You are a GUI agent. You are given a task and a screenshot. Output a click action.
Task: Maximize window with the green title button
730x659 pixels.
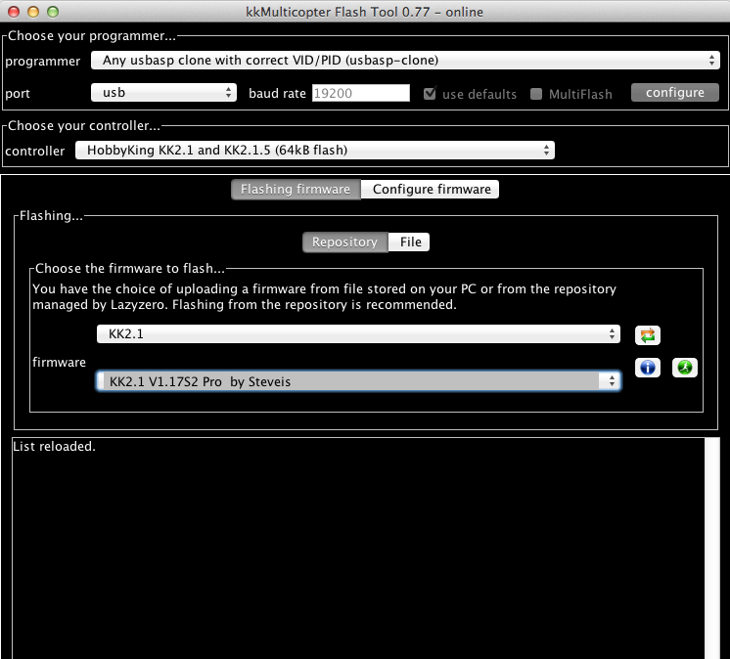point(53,12)
